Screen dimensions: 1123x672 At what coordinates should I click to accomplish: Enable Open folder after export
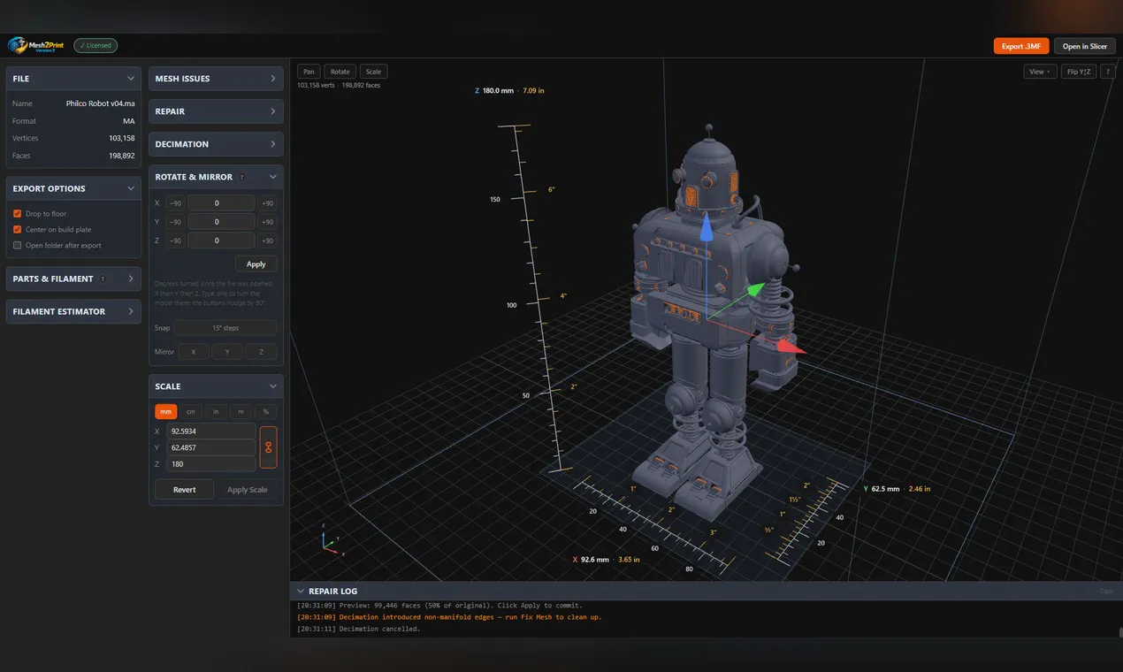coord(18,246)
